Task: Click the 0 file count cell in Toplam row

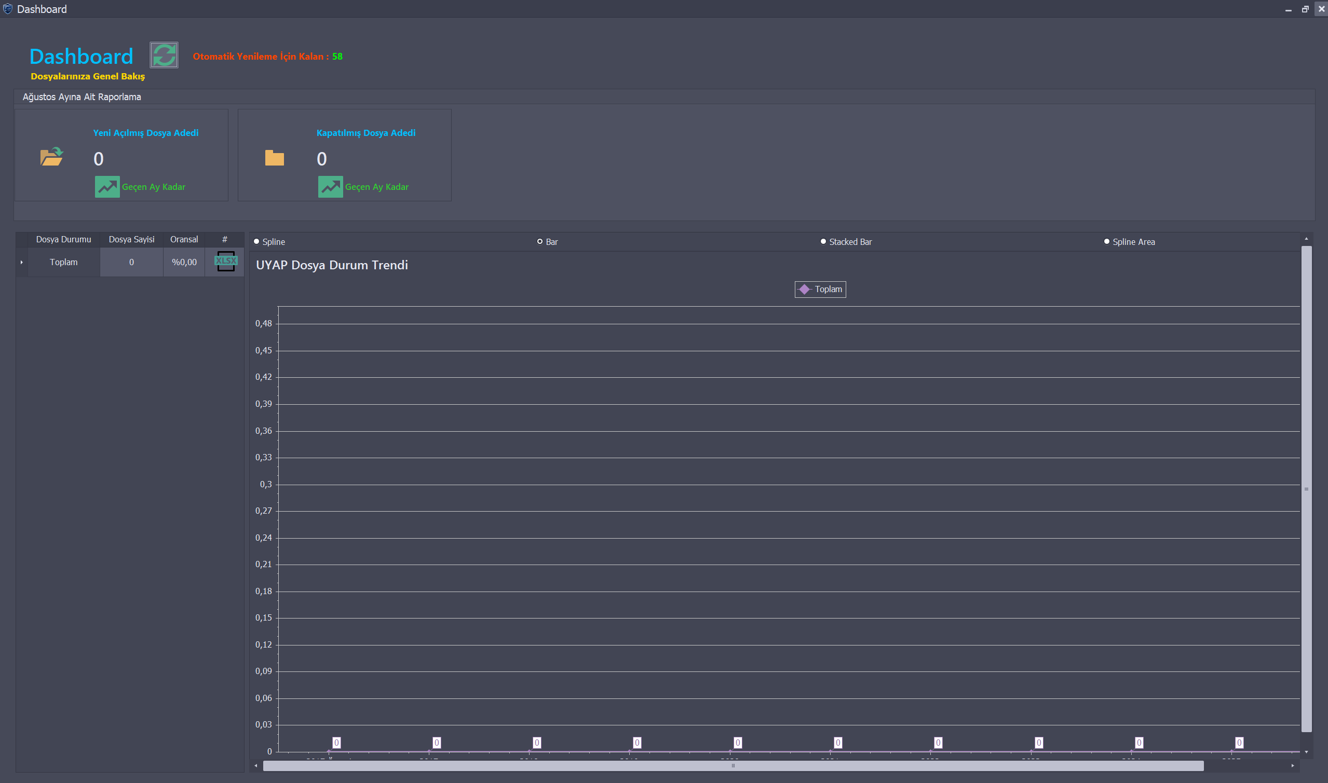Action: tap(131, 262)
